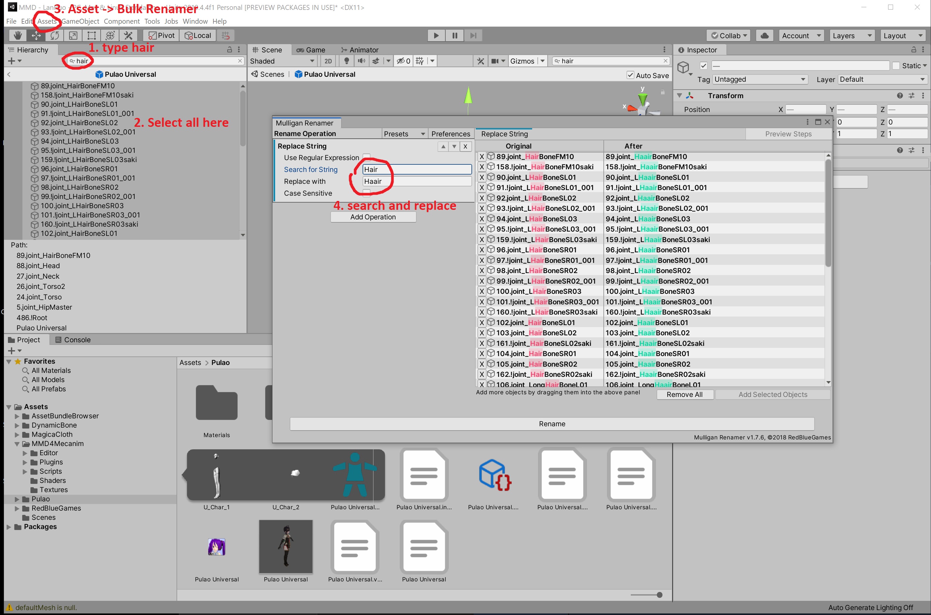The width and height of the screenshot is (931, 615).
Task: Open the cloud services icon
Action: click(764, 36)
